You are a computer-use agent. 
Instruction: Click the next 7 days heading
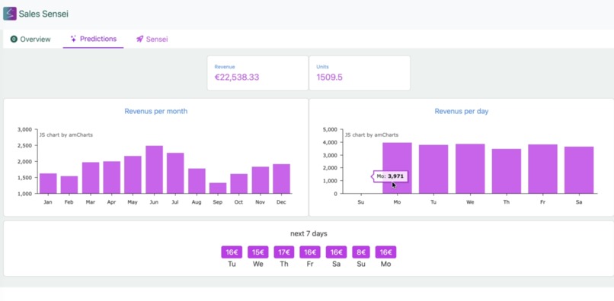(309, 234)
